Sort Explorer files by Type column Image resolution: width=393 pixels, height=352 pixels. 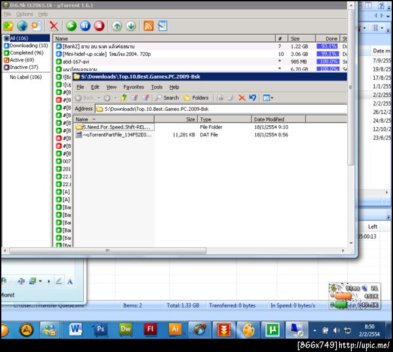225,119
